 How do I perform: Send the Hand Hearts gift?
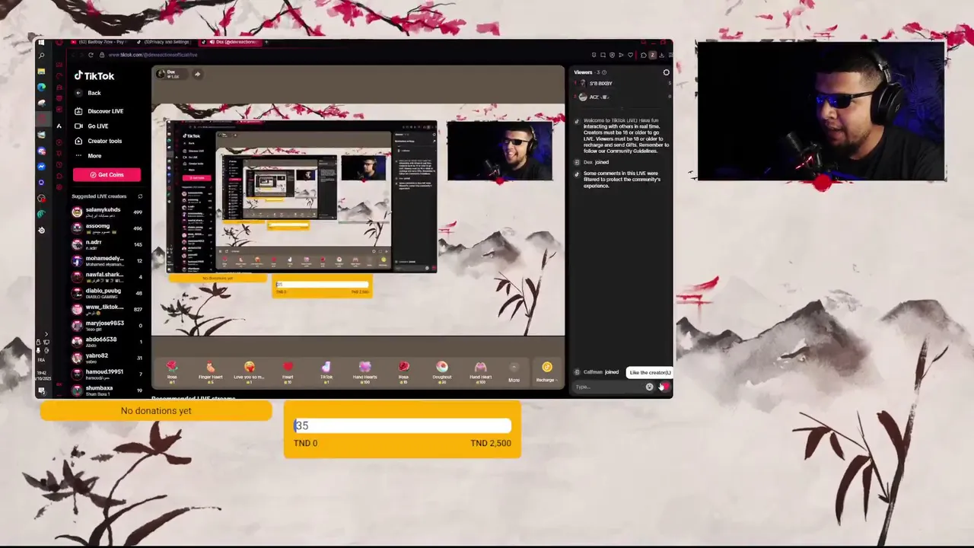pyautogui.click(x=364, y=371)
